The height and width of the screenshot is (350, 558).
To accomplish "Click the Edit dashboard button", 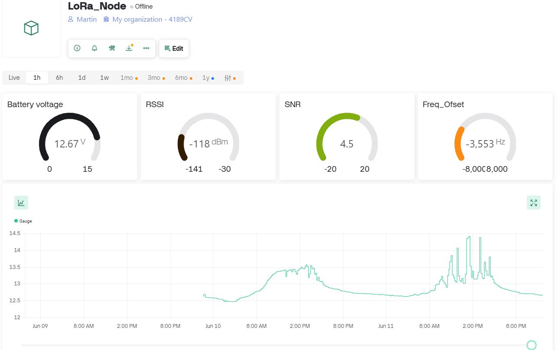I will (174, 49).
